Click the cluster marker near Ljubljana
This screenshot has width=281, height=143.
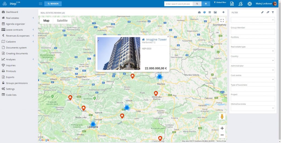pos(93,124)
